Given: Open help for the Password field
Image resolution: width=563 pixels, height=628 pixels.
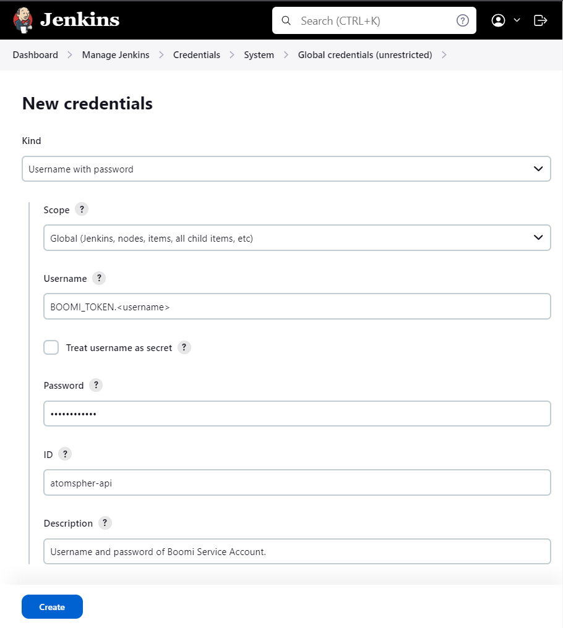Looking at the screenshot, I should click(96, 385).
